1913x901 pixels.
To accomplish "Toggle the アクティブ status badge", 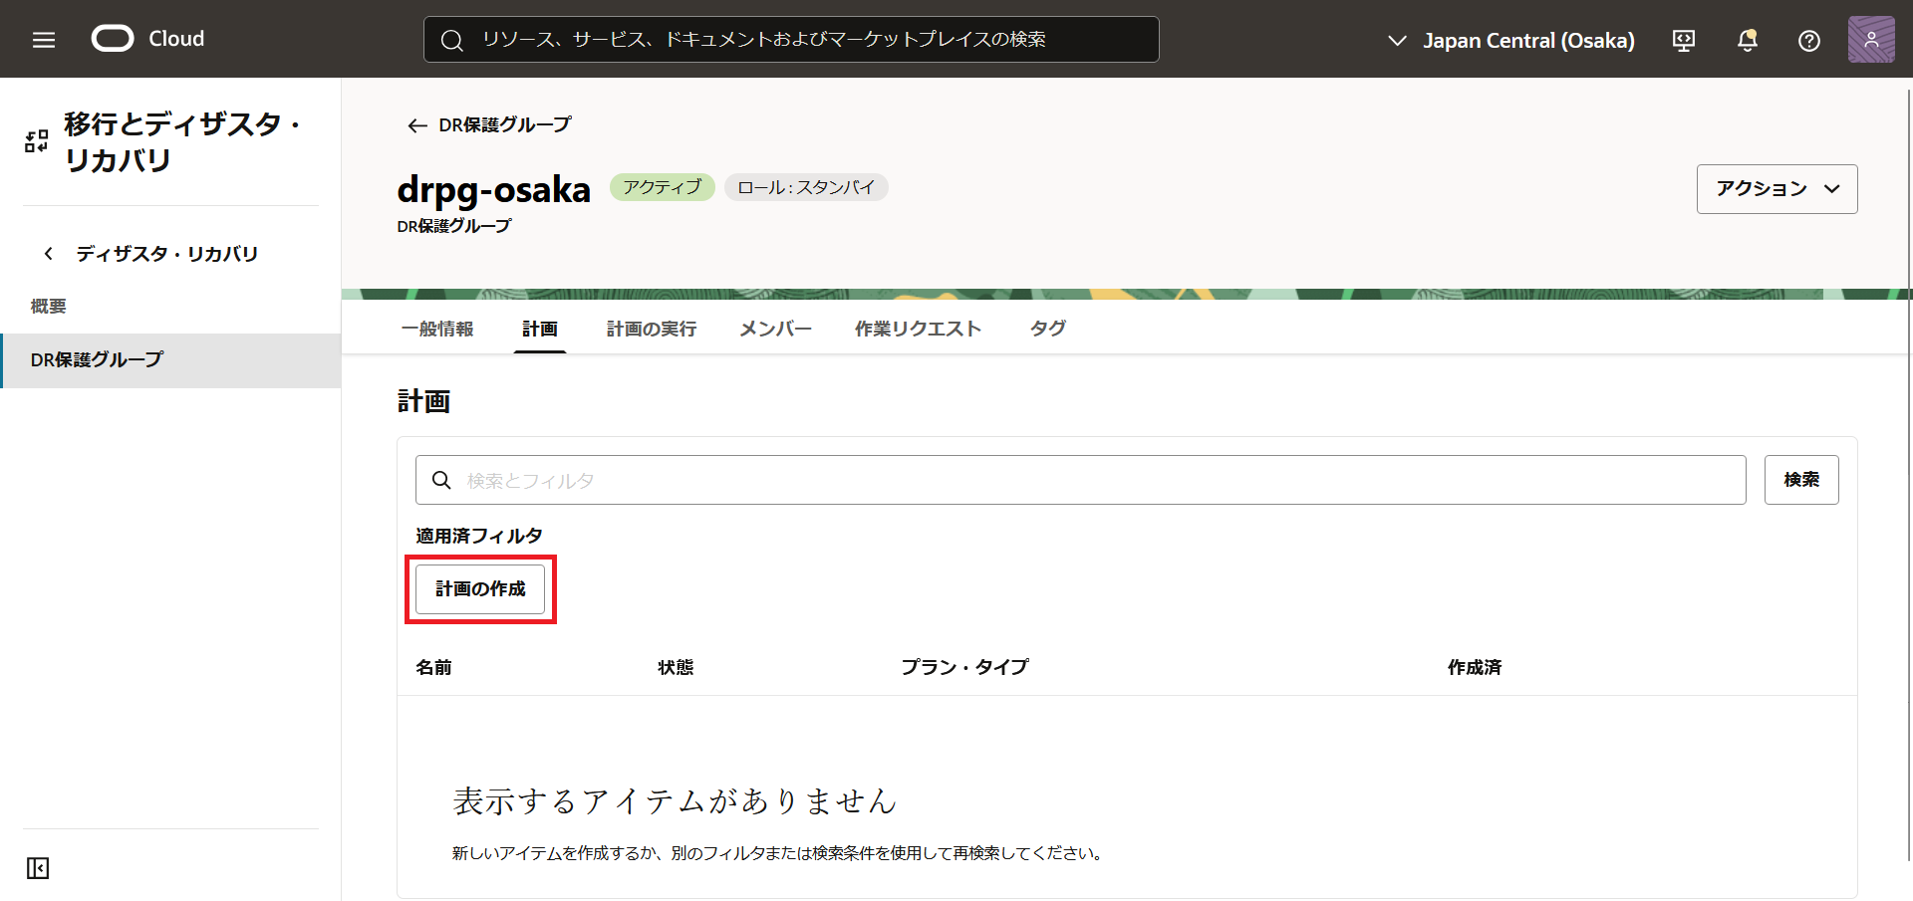I will [662, 187].
